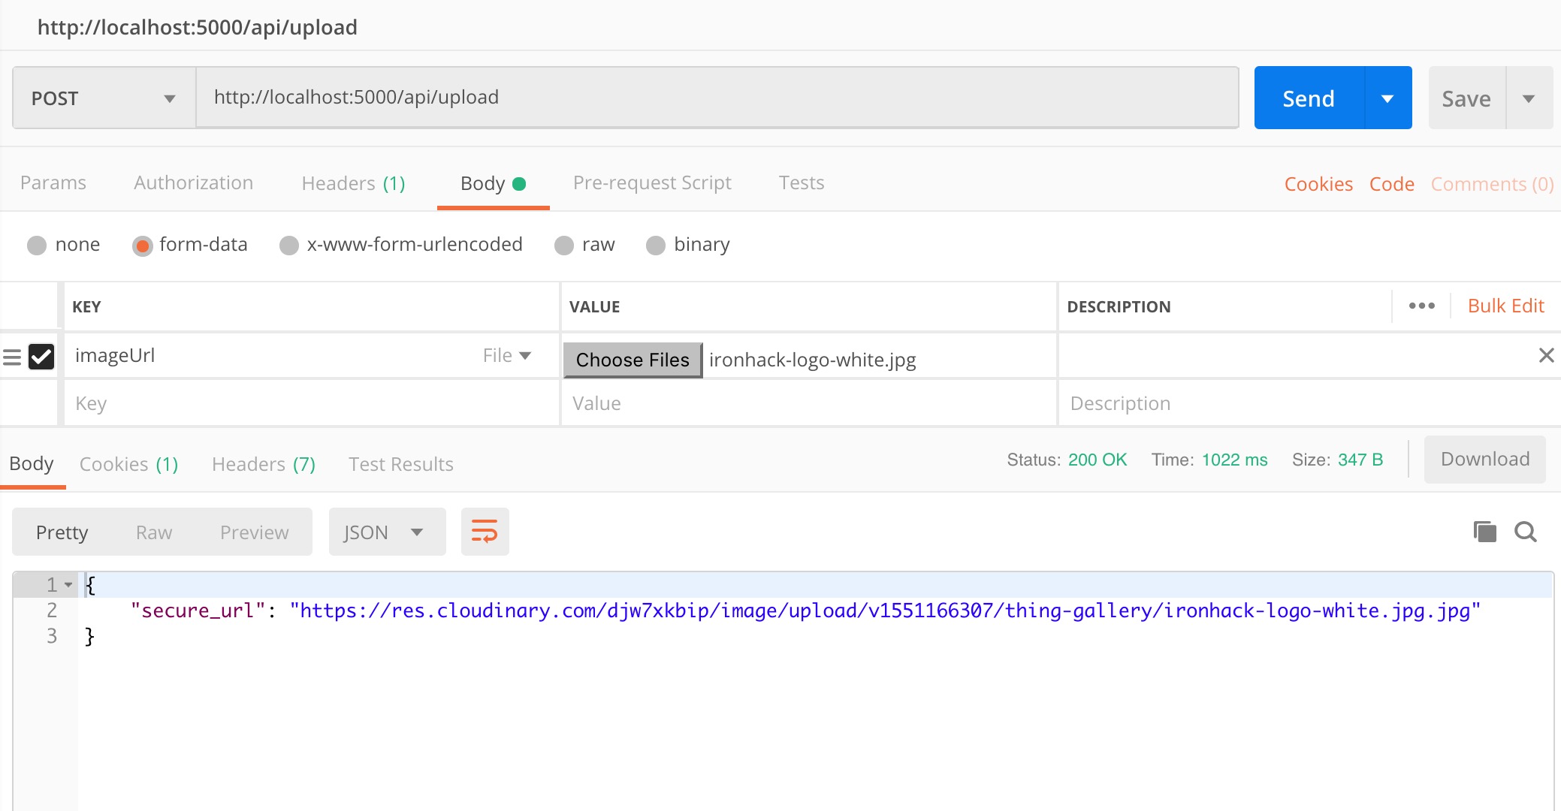This screenshot has height=811, width=1561.
Task: Change the File type dropdown for imageUrl
Action: point(508,355)
